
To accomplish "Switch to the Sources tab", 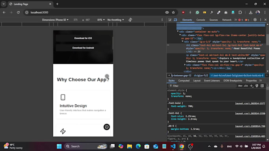I will coord(213,20).
